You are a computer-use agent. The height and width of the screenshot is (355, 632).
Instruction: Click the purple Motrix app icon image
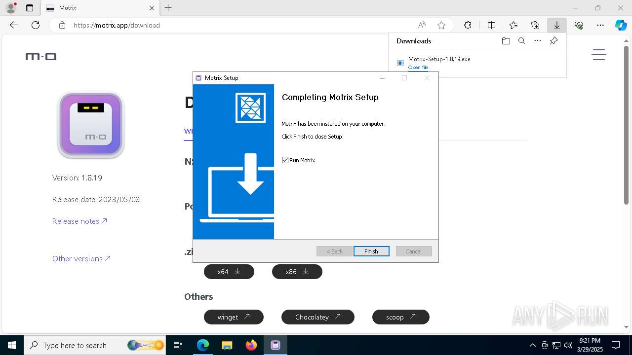(x=91, y=125)
